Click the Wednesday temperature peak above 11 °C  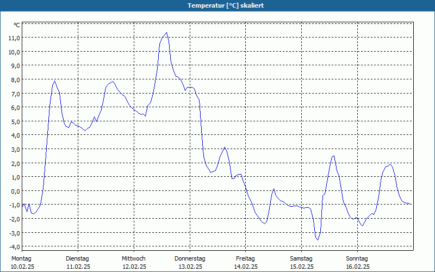[166, 33]
